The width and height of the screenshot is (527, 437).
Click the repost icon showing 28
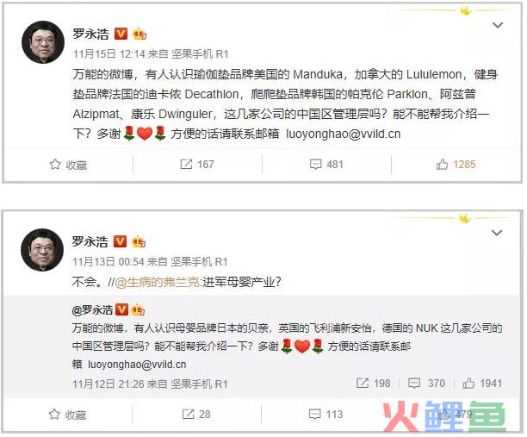[188, 414]
